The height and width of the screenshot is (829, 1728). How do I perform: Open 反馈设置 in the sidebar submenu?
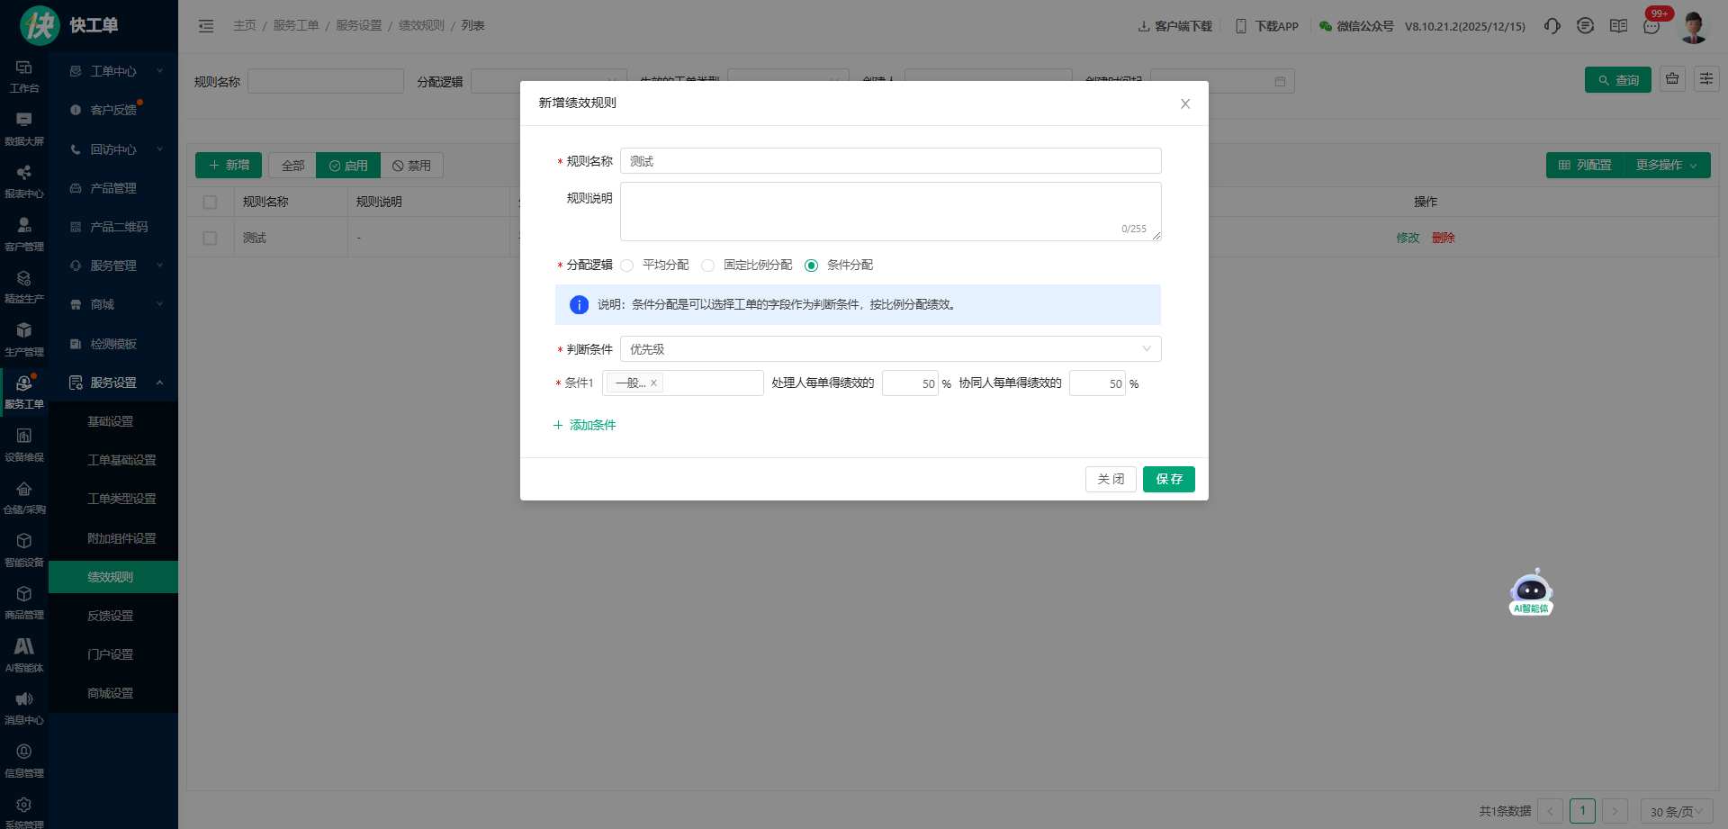(x=110, y=616)
